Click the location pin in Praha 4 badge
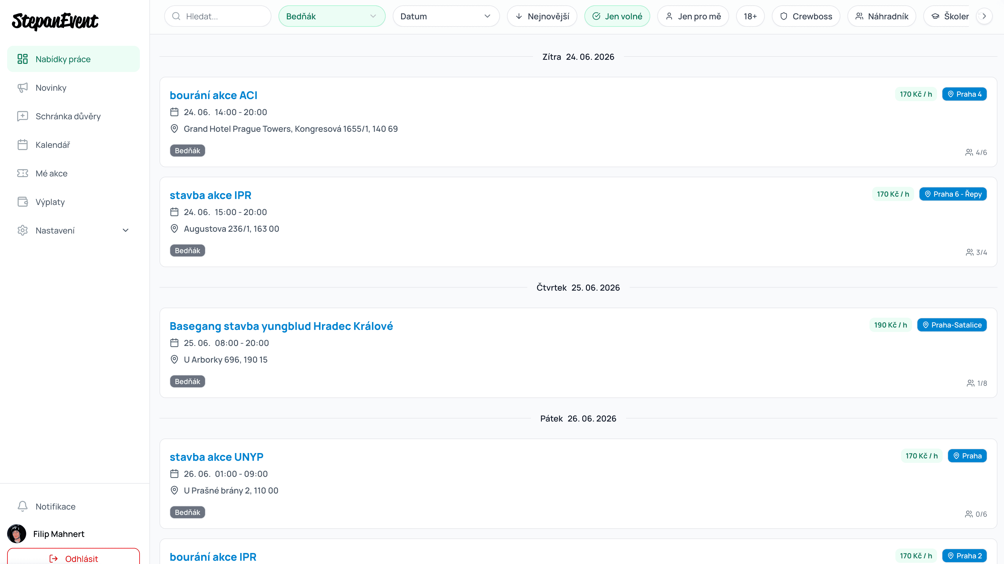 coord(951,94)
